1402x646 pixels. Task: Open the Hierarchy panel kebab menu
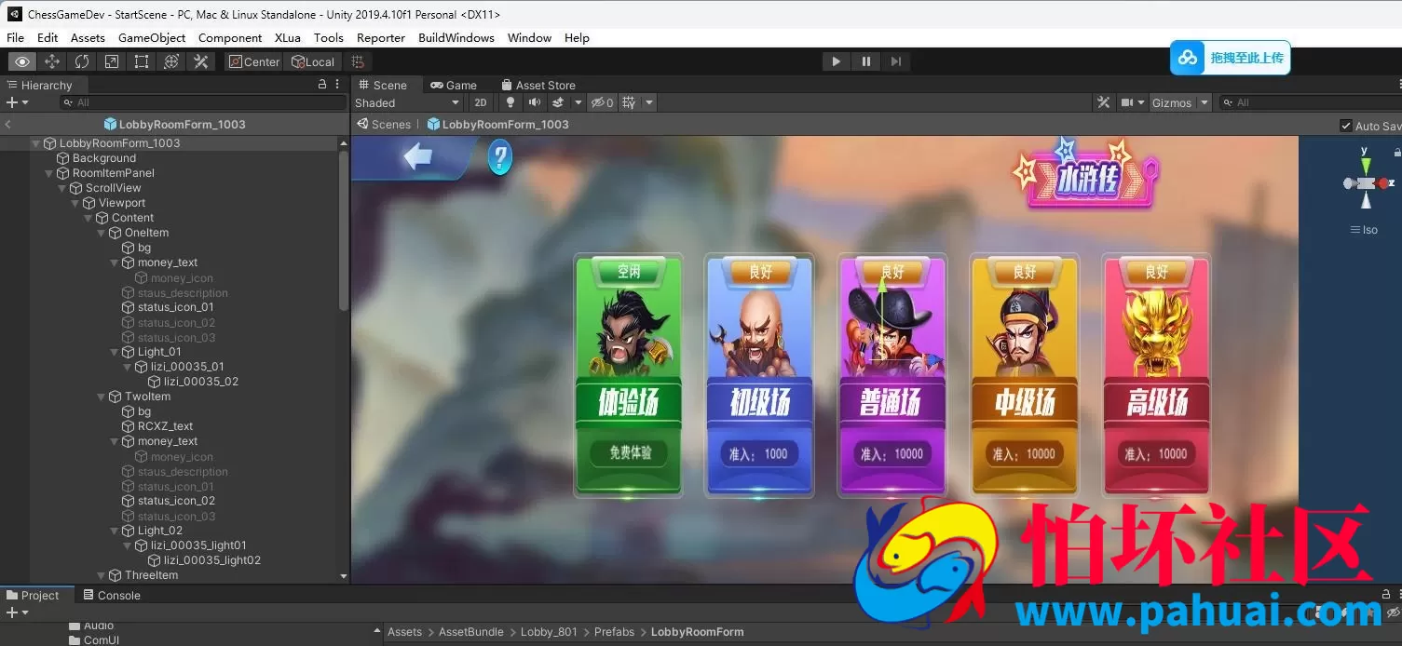(x=336, y=85)
